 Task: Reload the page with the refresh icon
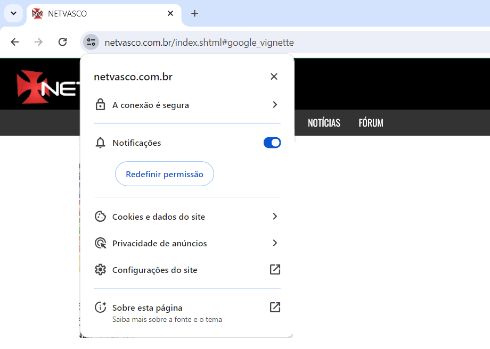[62, 42]
